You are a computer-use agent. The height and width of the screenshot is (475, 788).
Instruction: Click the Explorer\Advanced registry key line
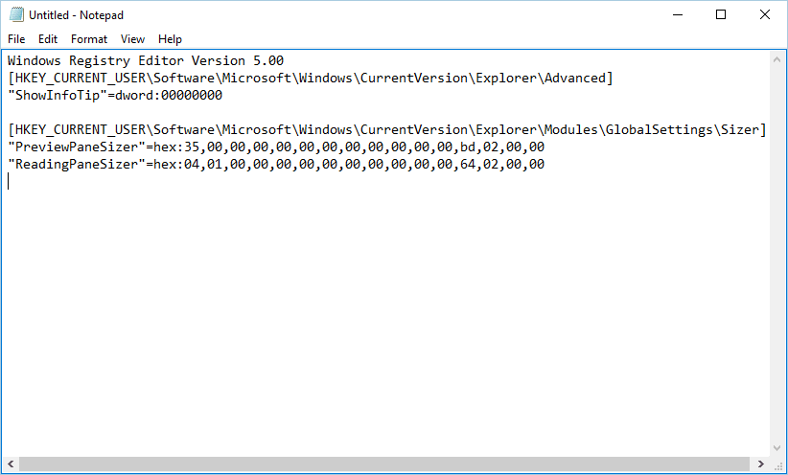[311, 79]
